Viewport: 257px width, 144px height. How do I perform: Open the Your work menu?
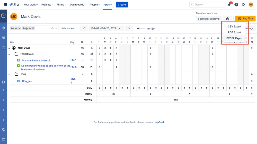[31, 5]
